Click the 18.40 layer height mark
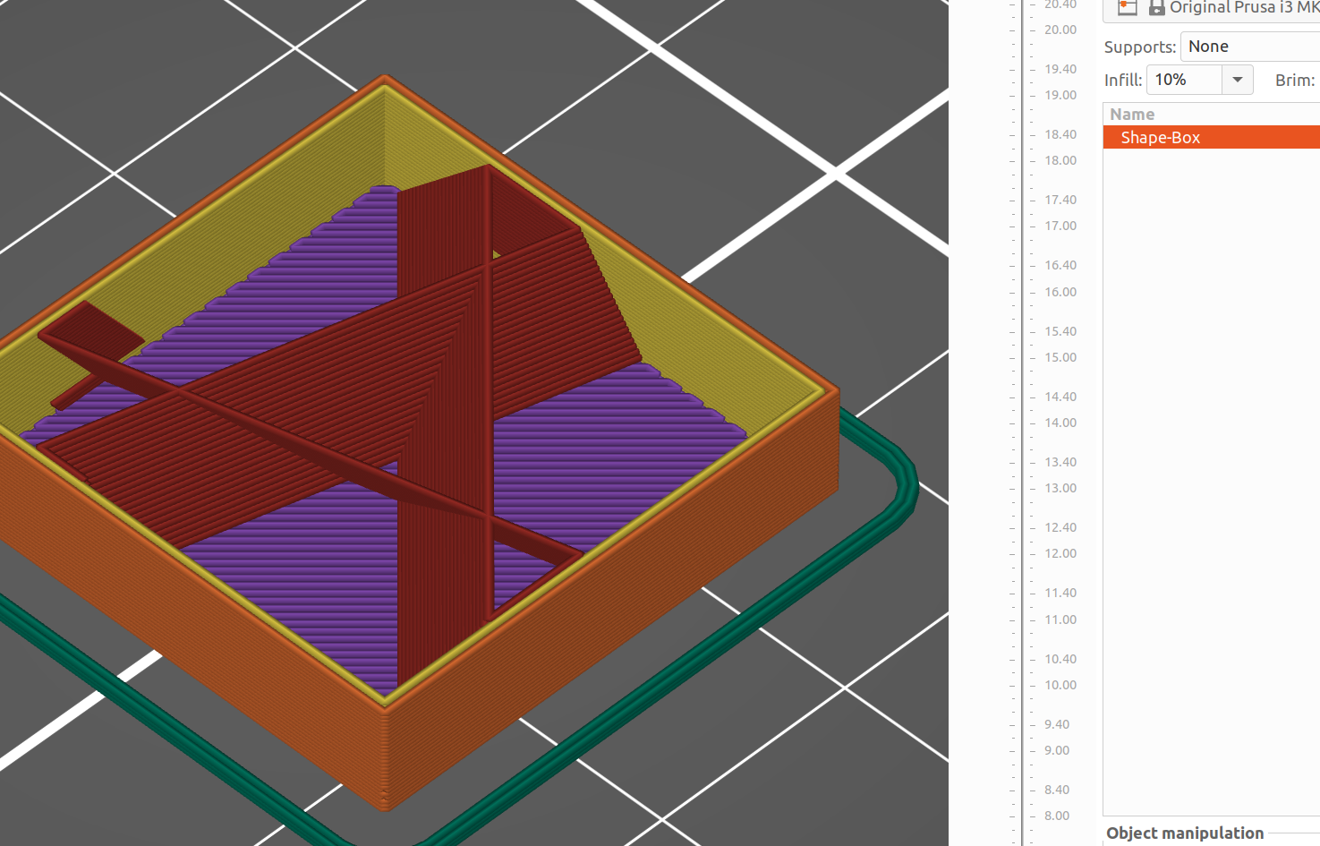This screenshot has height=846, width=1320. click(x=1060, y=134)
